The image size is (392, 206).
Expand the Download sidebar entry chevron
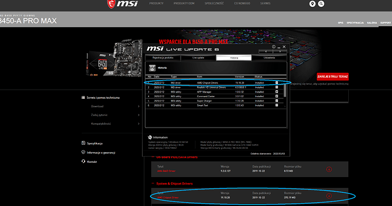pyautogui.click(x=139, y=106)
